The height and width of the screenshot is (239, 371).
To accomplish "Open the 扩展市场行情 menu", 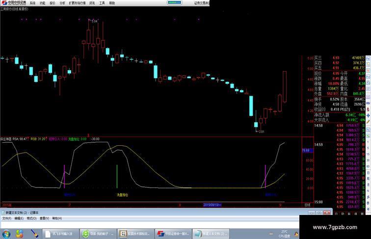I will coord(77,3).
